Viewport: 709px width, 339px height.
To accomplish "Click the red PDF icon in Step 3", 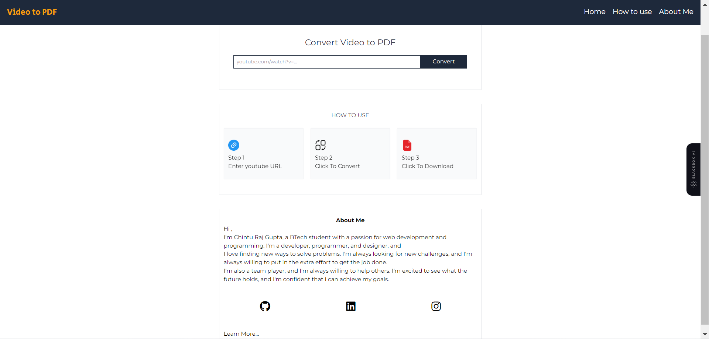I will (407, 145).
